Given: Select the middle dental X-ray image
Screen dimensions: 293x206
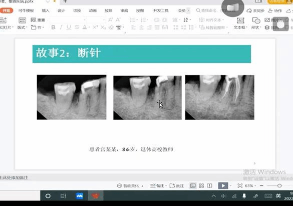Looking at the screenshot, I should click(x=147, y=97).
